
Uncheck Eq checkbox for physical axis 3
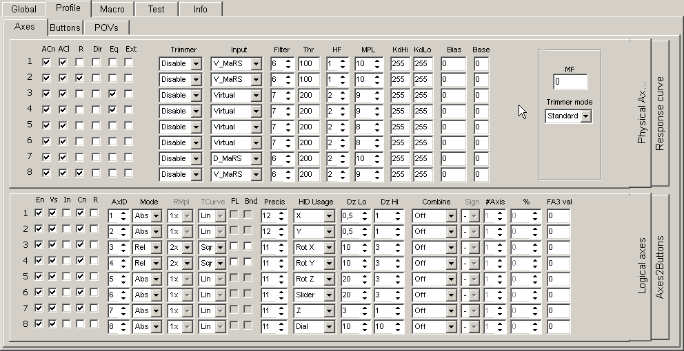(112, 94)
